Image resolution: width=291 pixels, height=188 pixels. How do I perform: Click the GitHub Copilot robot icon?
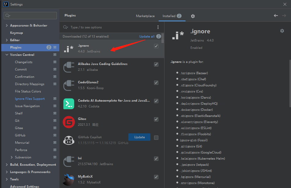(69, 140)
